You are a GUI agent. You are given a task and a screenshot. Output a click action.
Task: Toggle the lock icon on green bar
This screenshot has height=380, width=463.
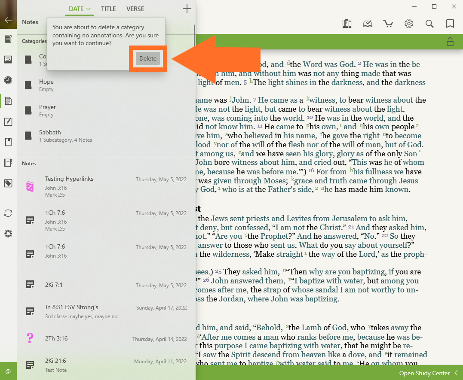pyautogui.click(x=450, y=42)
